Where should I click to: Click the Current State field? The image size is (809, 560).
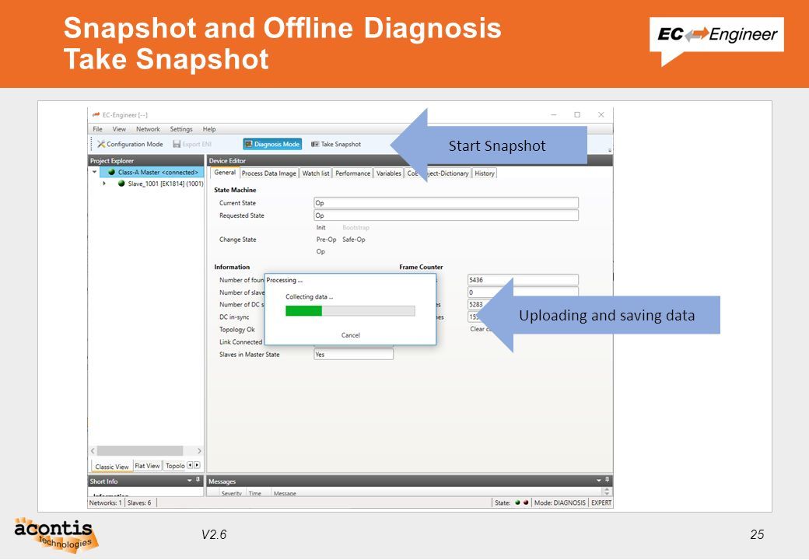tap(447, 203)
